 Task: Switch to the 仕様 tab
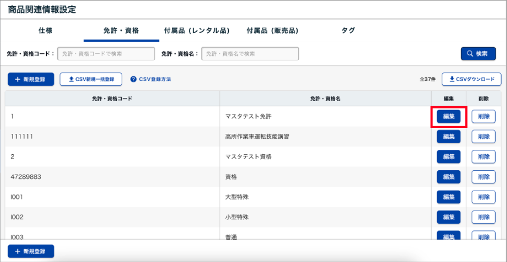click(45, 31)
